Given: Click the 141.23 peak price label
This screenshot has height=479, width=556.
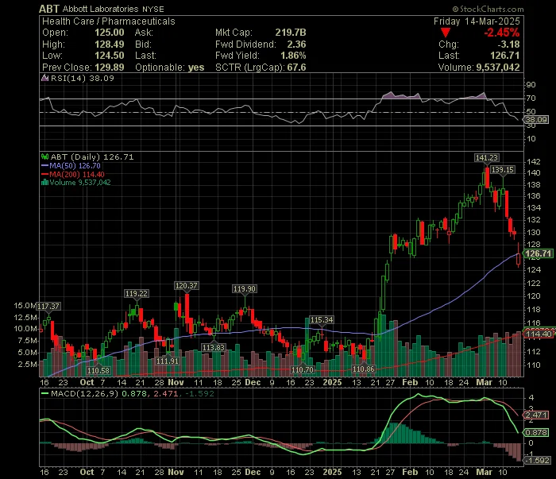Looking at the screenshot, I should [x=487, y=158].
